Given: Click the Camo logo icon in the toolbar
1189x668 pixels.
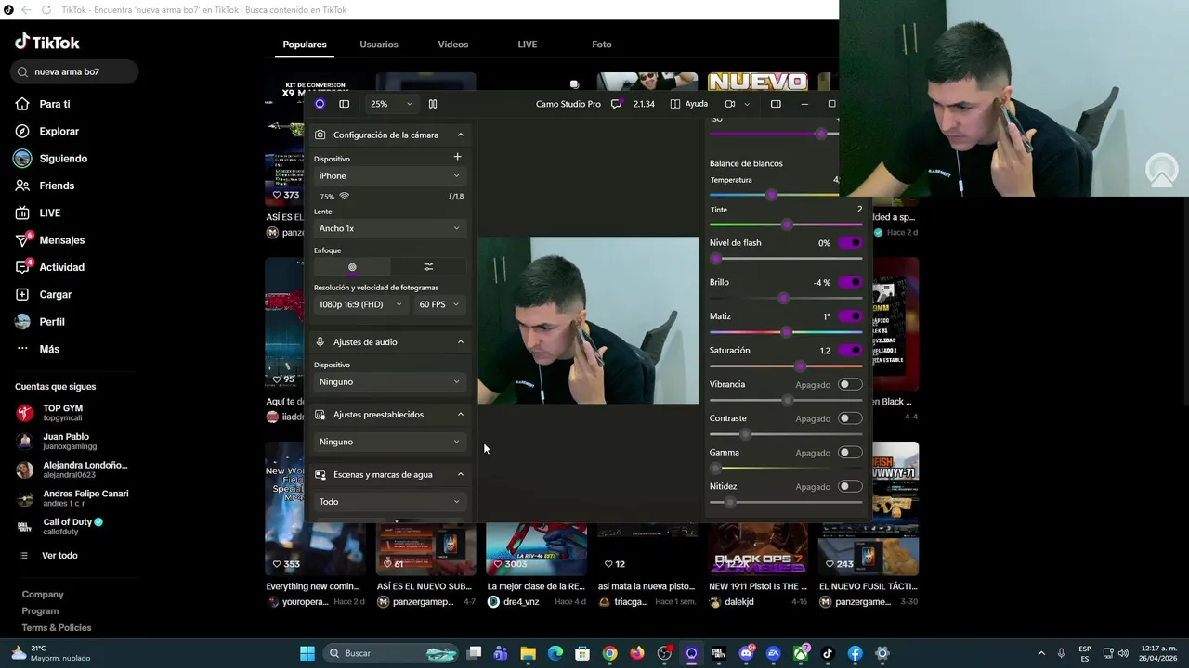Looking at the screenshot, I should pyautogui.click(x=320, y=104).
